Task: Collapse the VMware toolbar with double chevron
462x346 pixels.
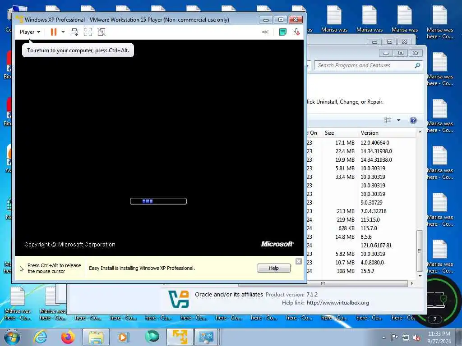Action: [265, 32]
